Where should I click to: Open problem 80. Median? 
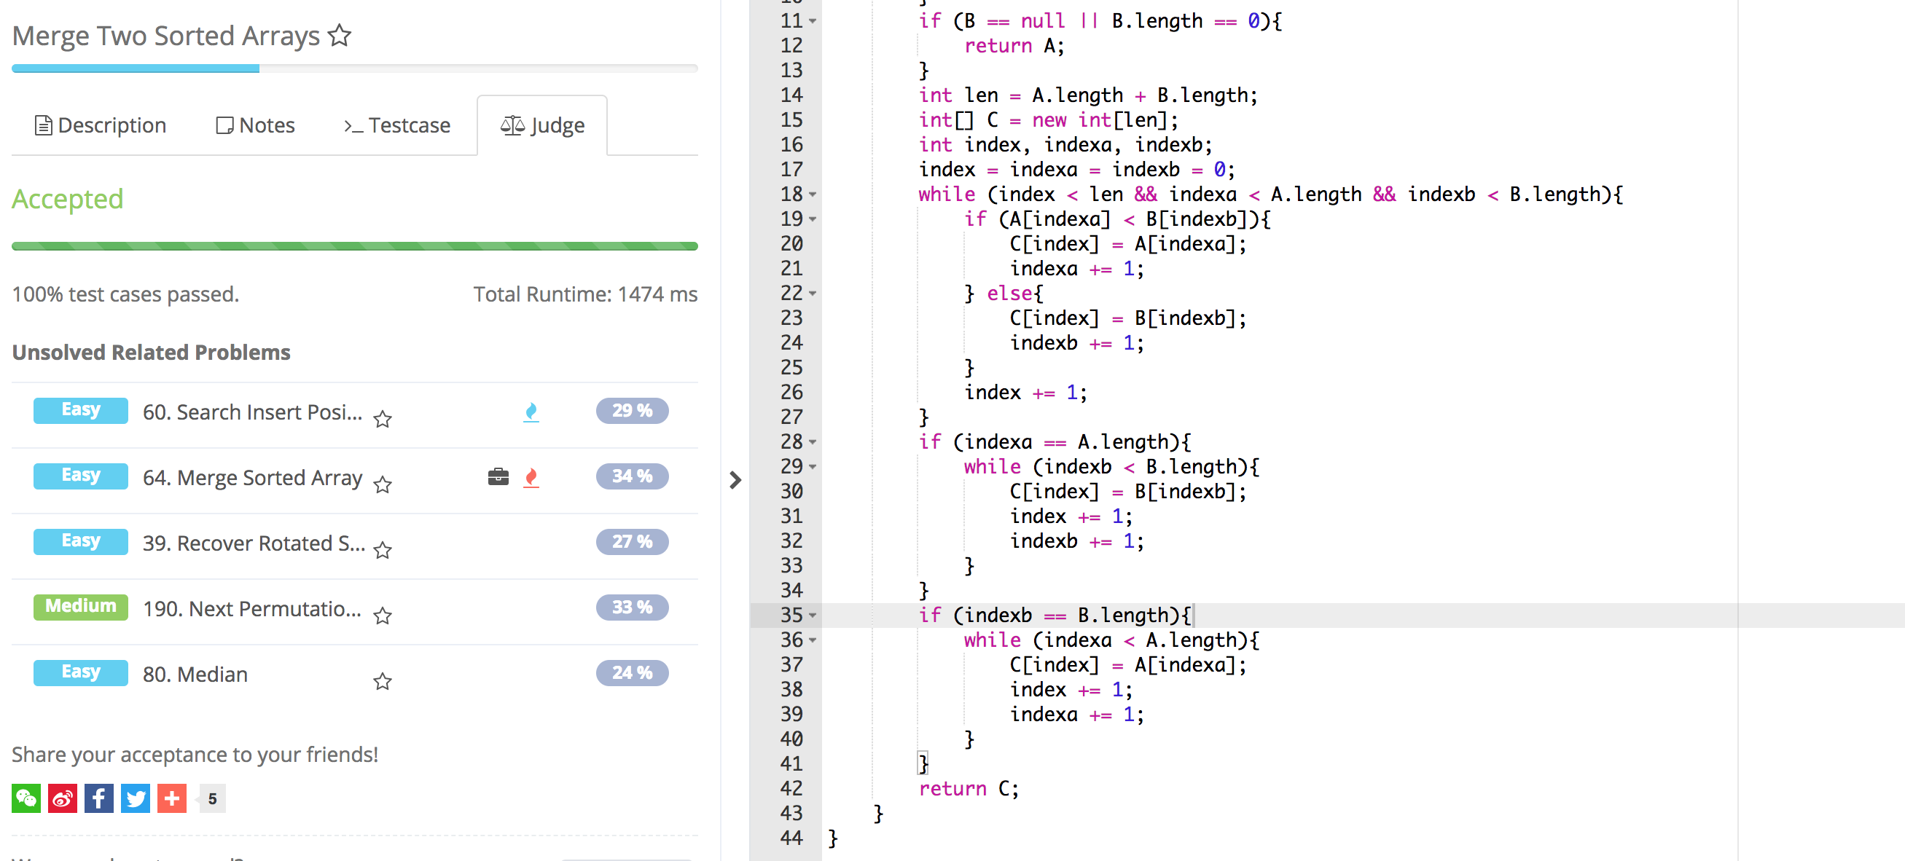pos(195,674)
